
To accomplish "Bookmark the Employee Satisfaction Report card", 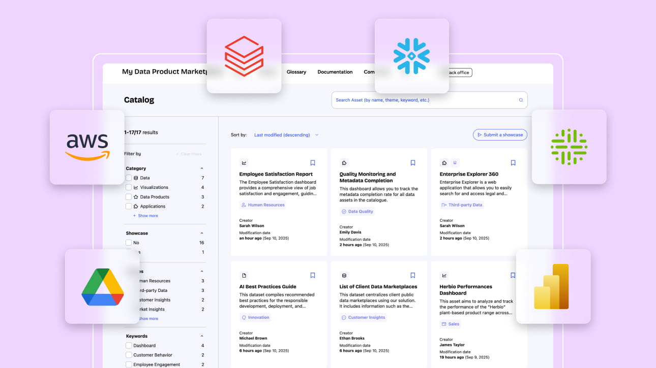I will (x=313, y=163).
